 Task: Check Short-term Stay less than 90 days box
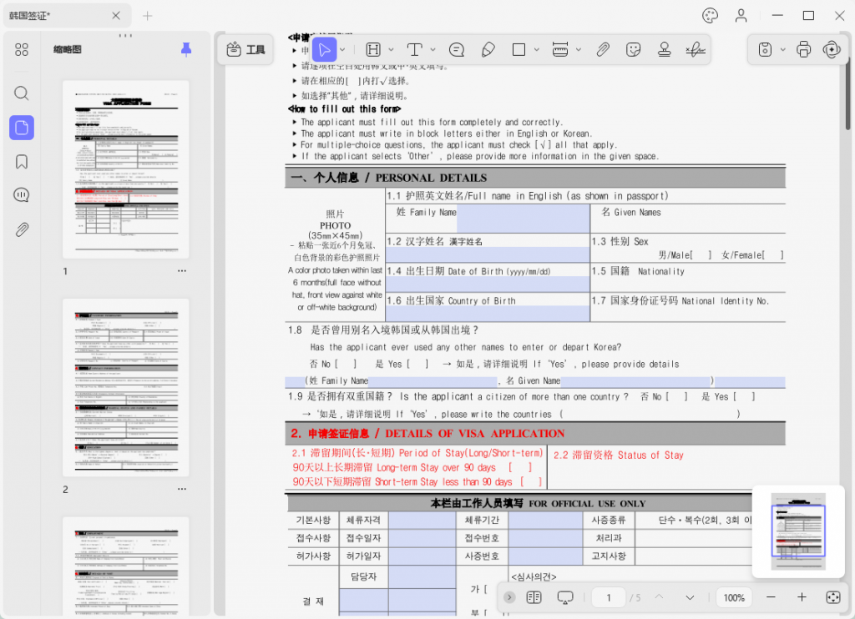point(531,481)
